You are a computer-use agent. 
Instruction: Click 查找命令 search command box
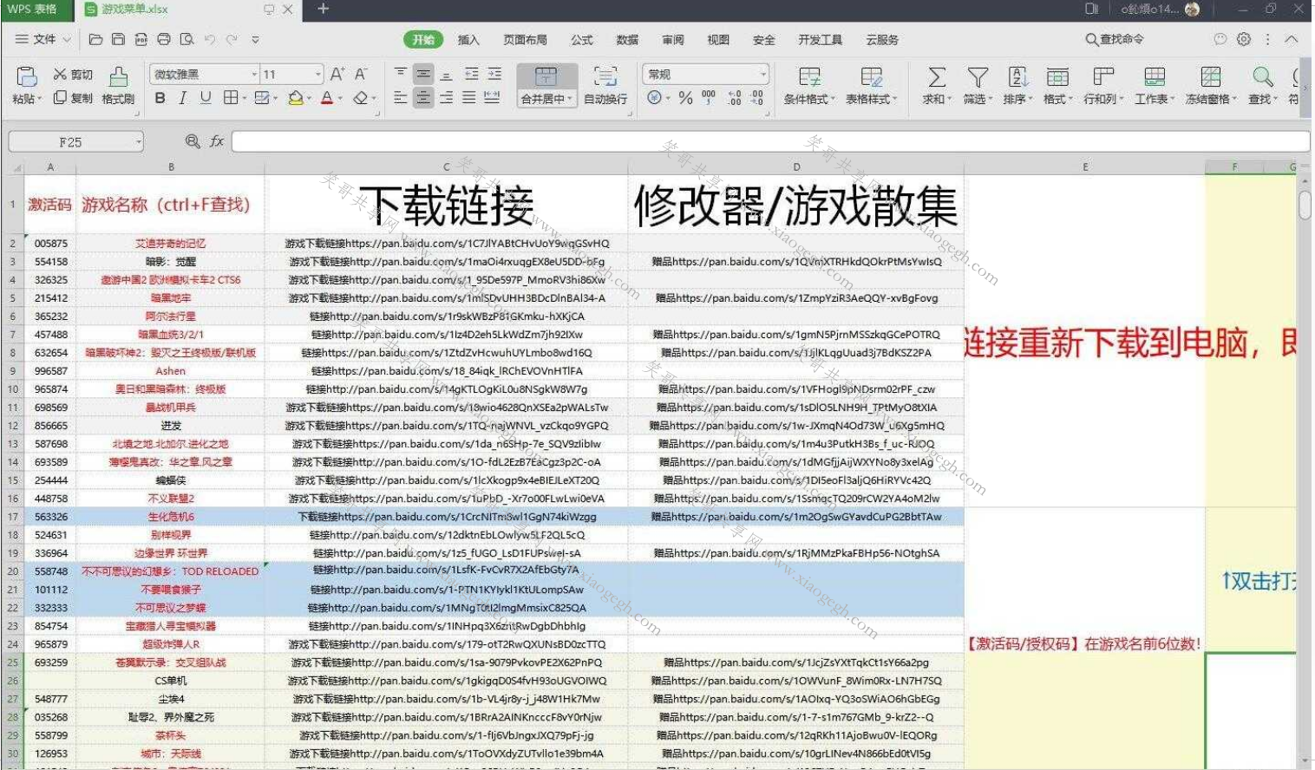coord(1115,39)
